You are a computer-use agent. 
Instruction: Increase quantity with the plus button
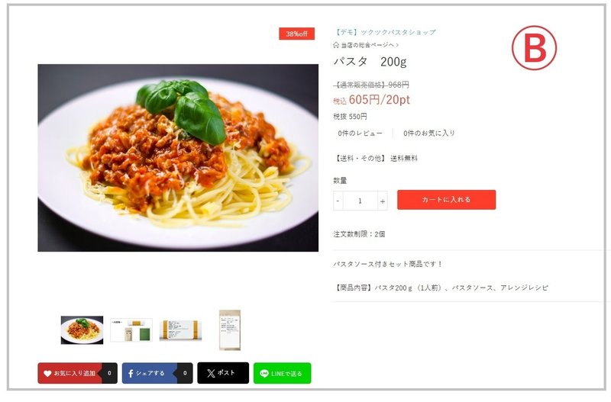tap(383, 201)
